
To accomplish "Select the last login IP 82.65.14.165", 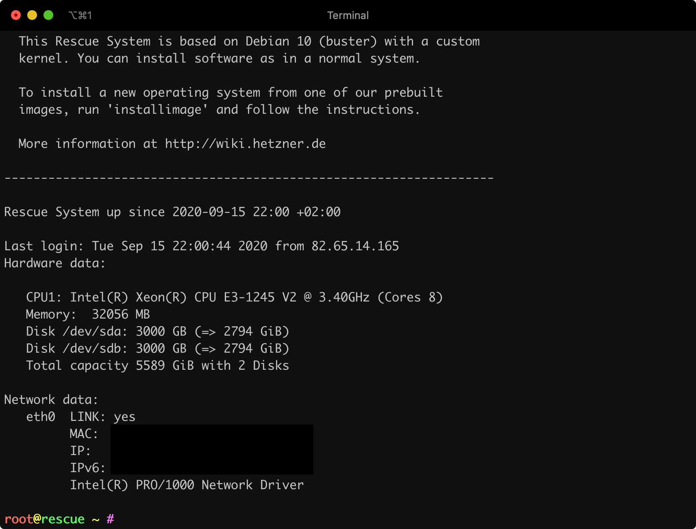I will [355, 246].
